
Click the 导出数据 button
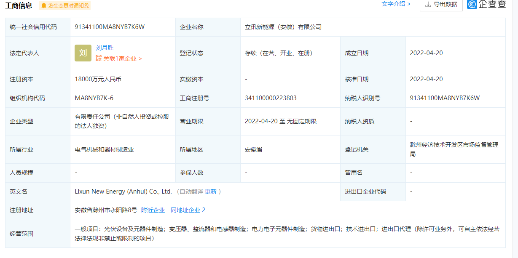441,5
